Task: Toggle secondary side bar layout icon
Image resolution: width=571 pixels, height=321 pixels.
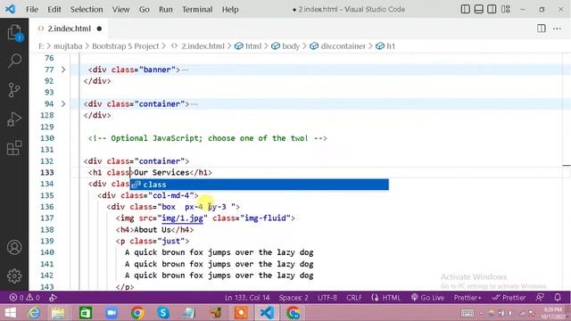Action: pyautogui.click(x=492, y=9)
